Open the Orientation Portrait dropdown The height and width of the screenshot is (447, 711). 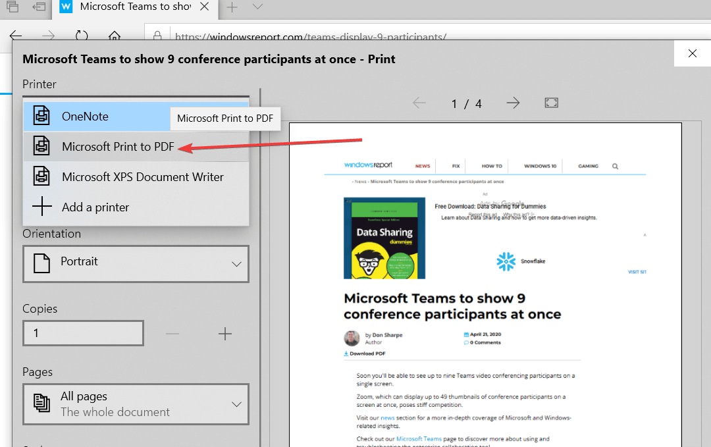[136, 264]
